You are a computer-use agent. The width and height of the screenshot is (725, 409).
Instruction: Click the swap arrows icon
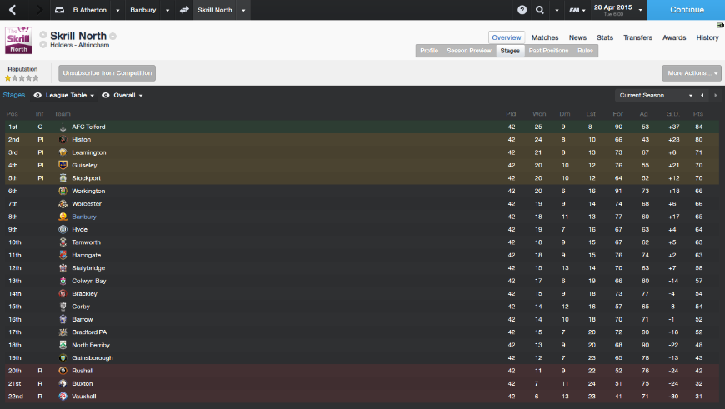[184, 10]
